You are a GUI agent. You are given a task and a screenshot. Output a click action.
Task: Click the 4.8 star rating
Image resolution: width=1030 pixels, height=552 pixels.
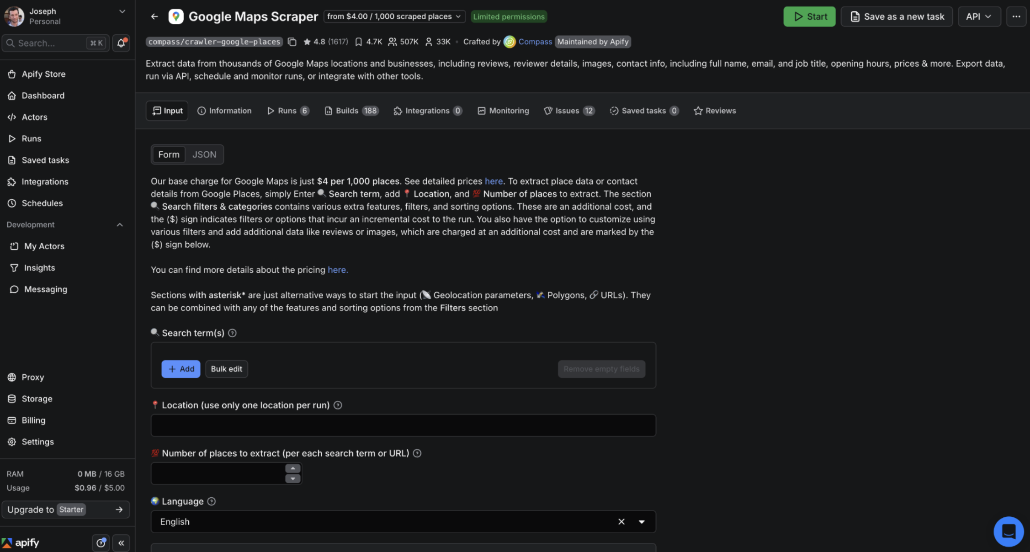(x=325, y=42)
